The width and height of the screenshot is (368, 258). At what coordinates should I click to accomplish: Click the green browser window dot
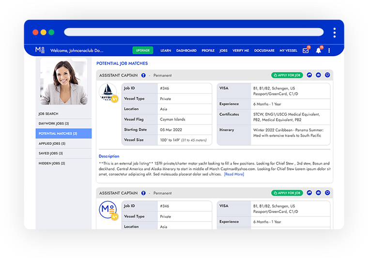(x=51, y=32)
